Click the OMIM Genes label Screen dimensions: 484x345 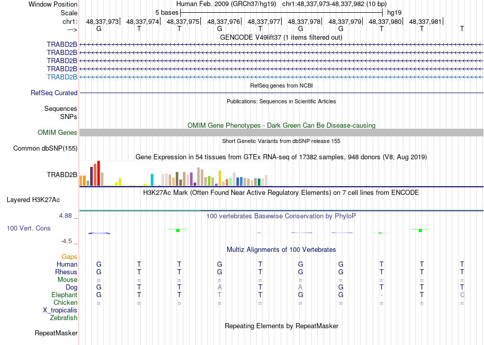57,133
